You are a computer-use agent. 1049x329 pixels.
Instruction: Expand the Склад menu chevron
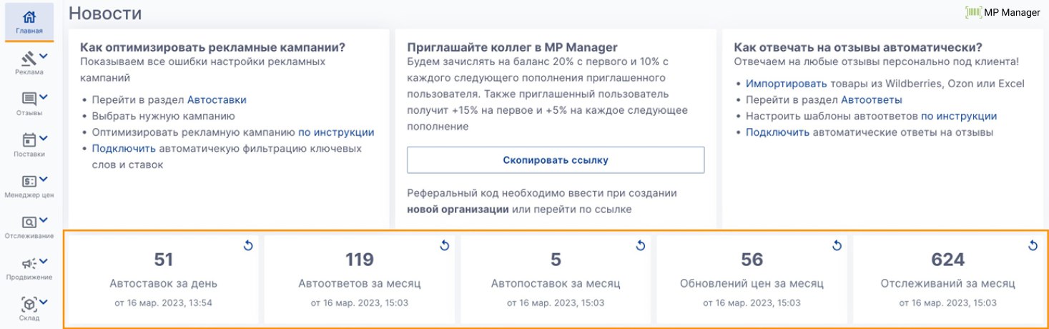pos(43,303)
